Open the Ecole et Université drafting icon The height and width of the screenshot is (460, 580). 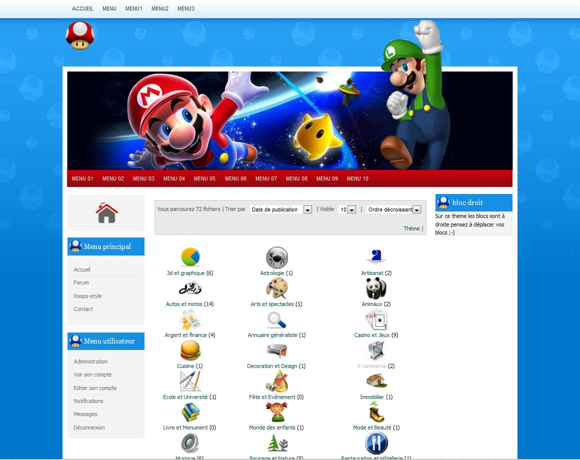(190, 381)
